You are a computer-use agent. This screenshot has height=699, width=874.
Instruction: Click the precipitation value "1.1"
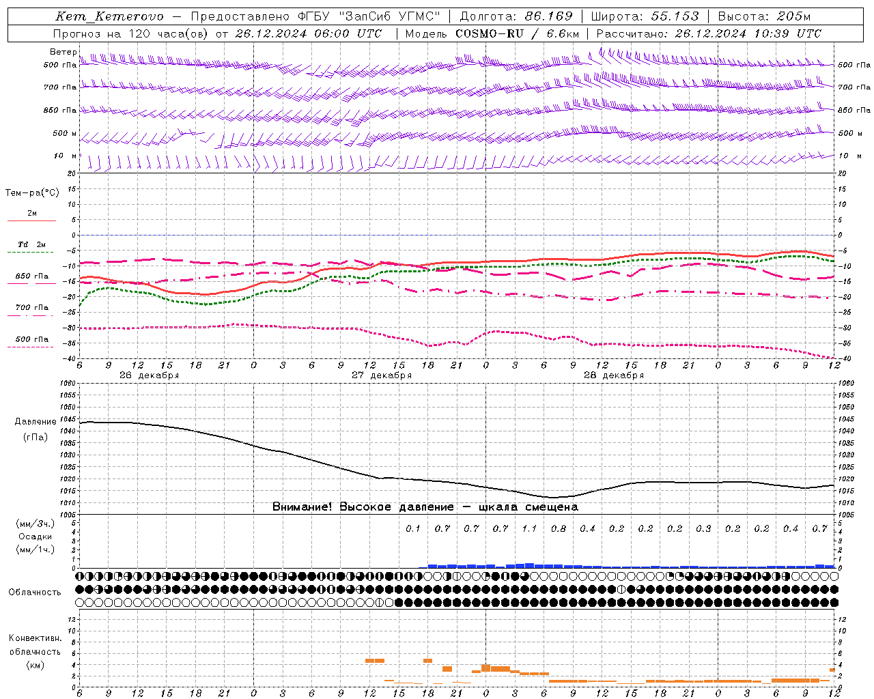tap(529, 528)
